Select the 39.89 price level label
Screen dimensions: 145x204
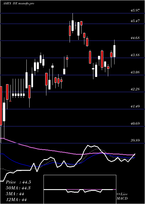click(x=135, y=140)
